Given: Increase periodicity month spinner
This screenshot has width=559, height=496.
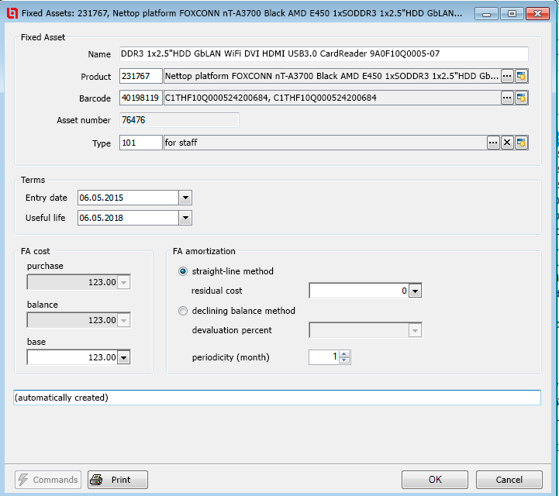Looking at the screenshot, I should pyautogui.click(x=344, y=354).
